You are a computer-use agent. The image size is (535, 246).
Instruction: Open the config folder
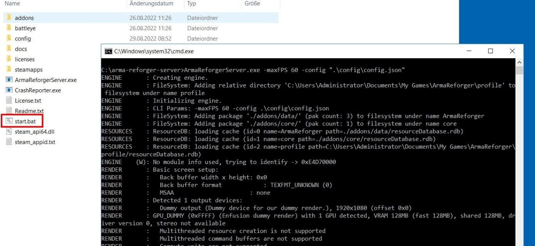coord(23,38)
